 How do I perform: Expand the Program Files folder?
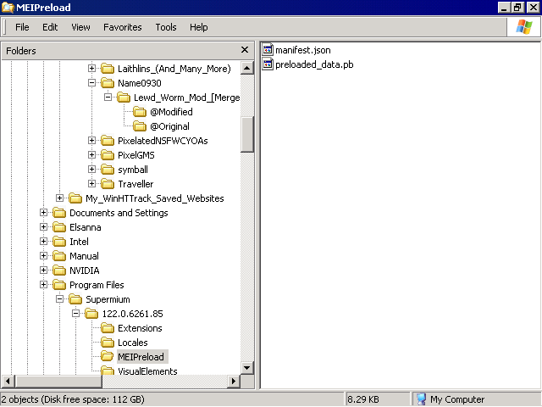coord(43,285)
